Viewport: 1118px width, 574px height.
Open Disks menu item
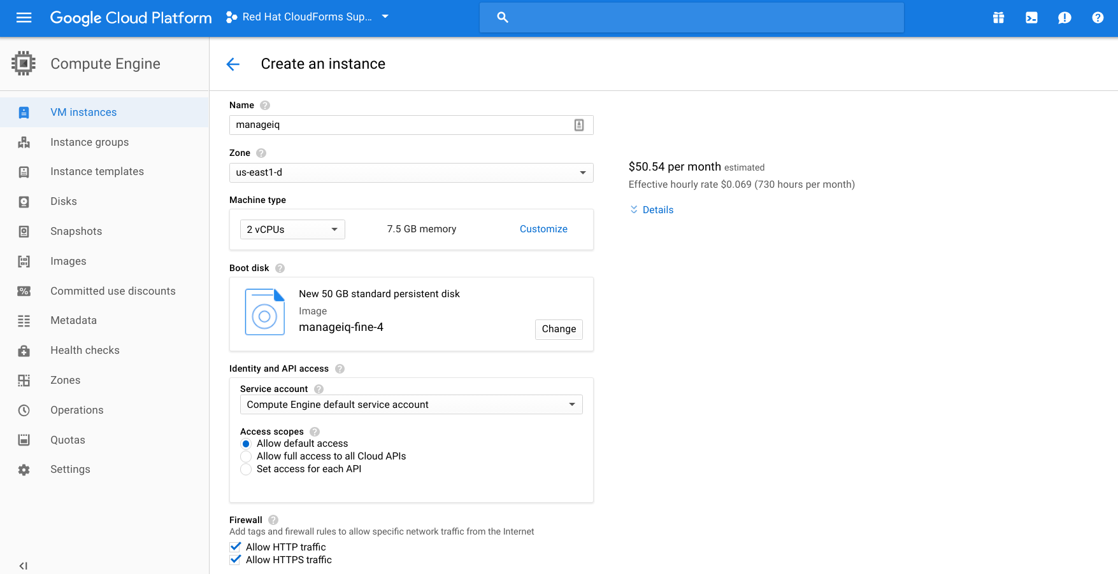104,202
